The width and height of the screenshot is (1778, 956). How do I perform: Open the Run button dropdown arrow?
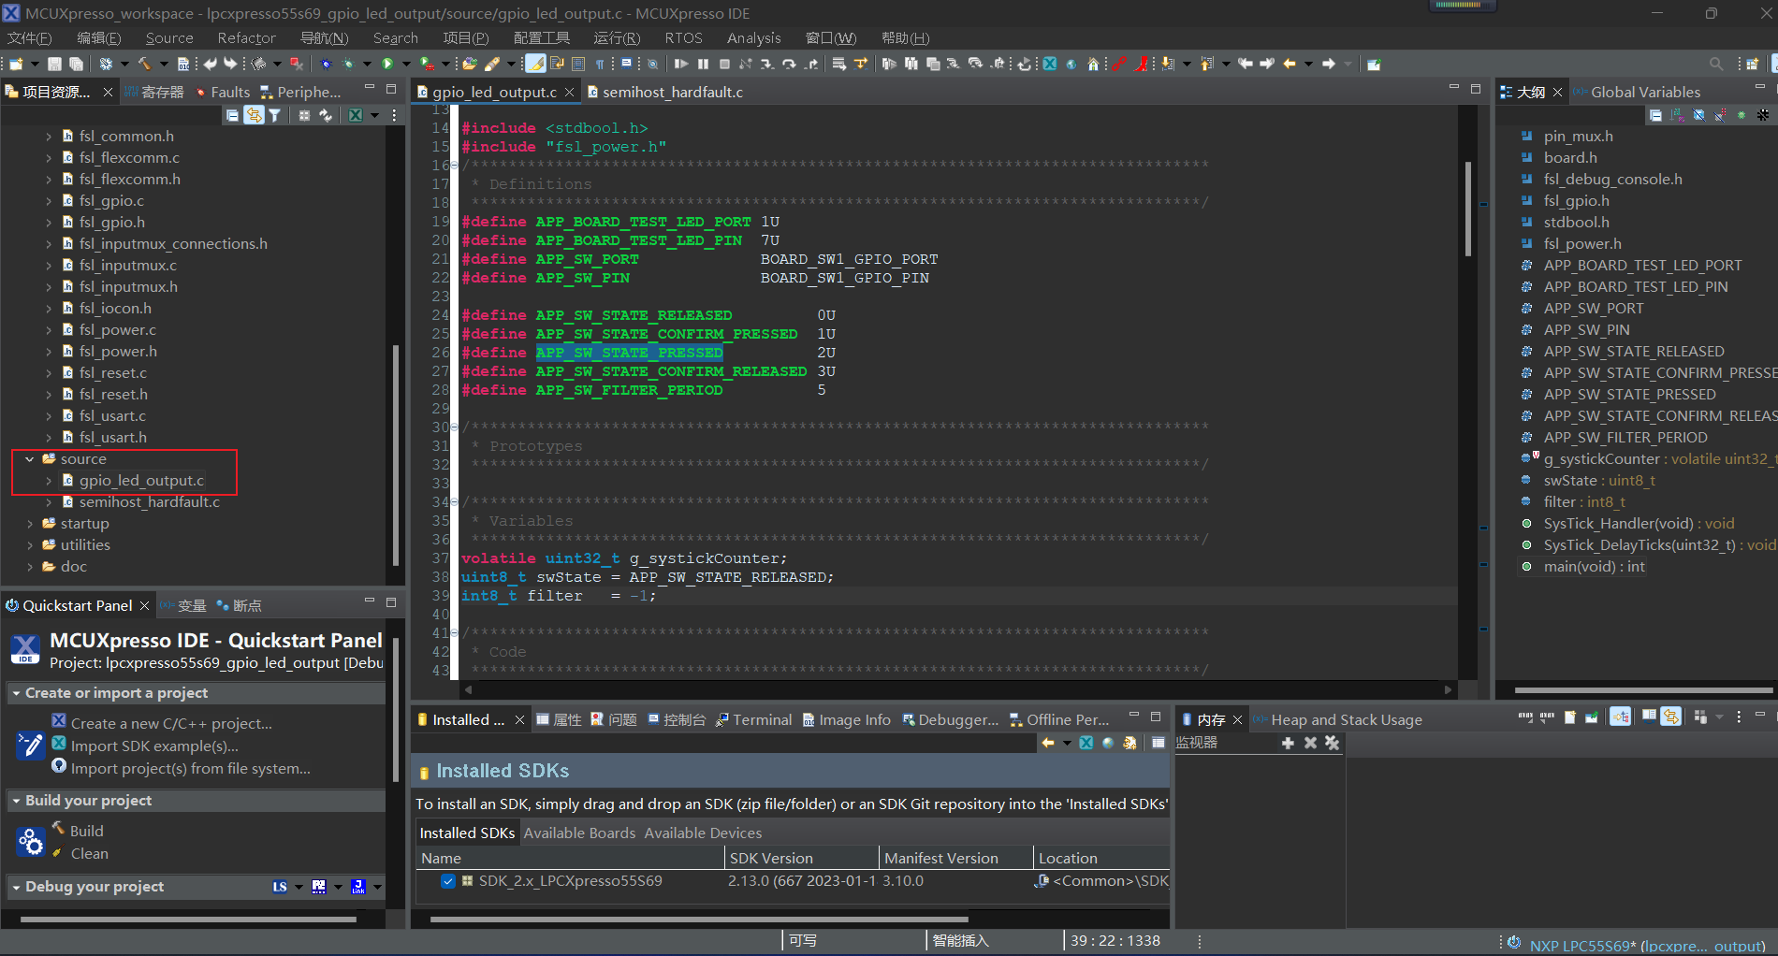click(x=406, y=64)
